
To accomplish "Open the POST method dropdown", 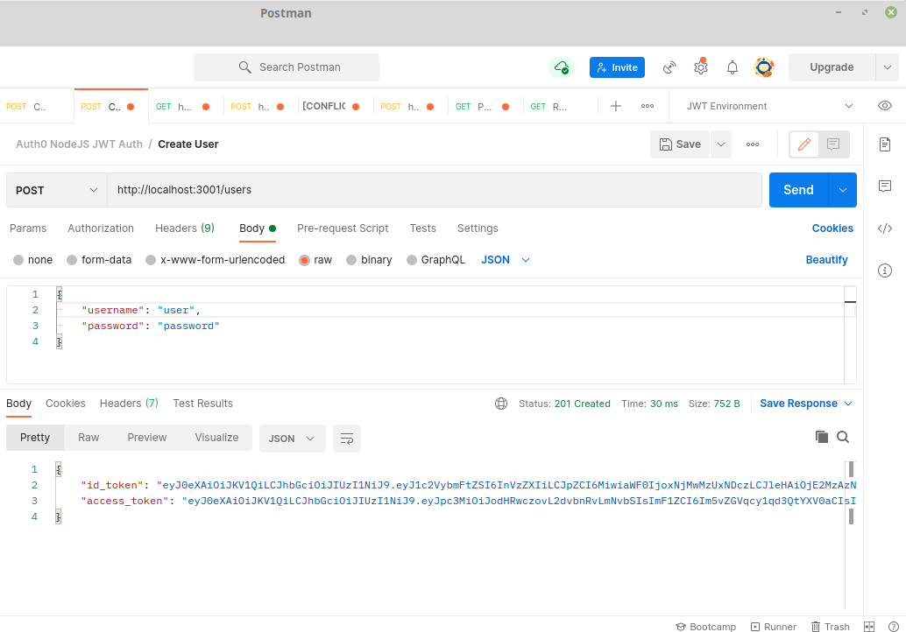I will pos(57,190).
